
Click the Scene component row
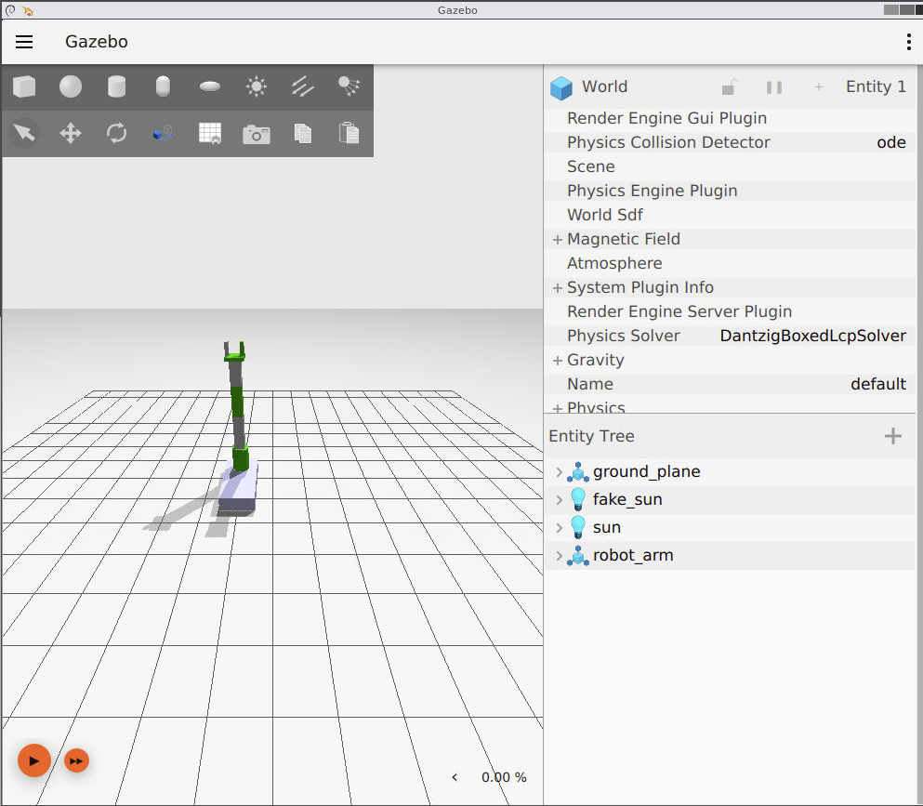point(730,166)
